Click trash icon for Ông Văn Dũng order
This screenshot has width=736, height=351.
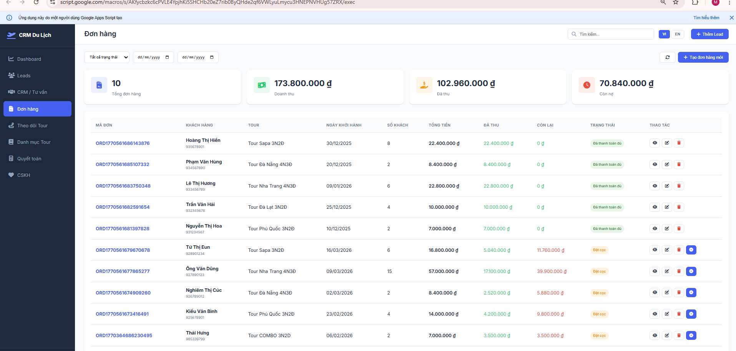coord(679,271)
